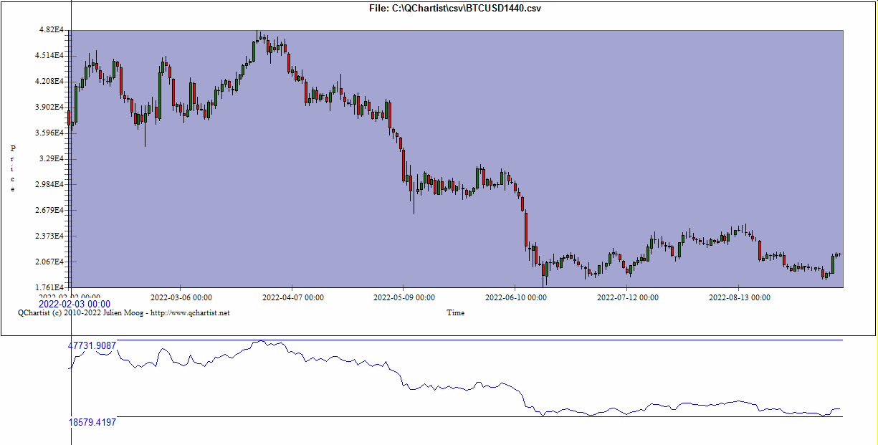
Task: Click the 2022-08-13 00:00 time axis label
Action: click(739, 297)
